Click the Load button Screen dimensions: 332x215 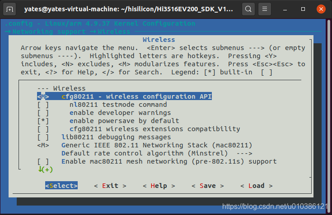[x=257, y=186]
